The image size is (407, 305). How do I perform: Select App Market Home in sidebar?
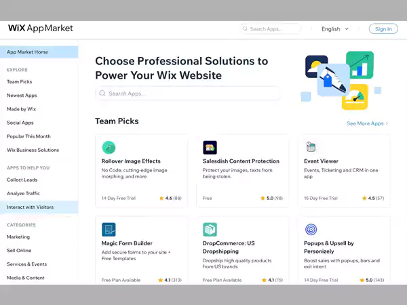pos(39,52)
